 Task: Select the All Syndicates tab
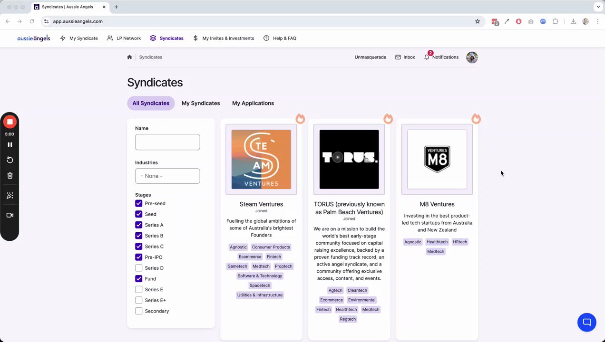tap(151, 103)
